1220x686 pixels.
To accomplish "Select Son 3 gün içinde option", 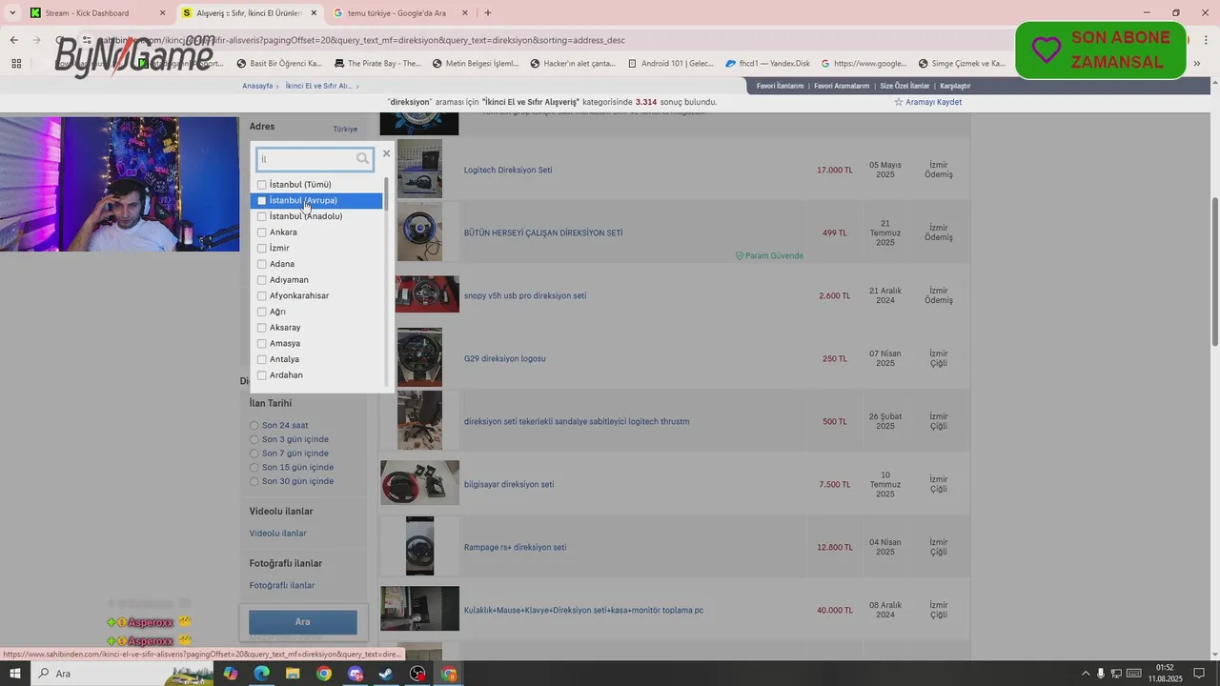I will point(254,439).
